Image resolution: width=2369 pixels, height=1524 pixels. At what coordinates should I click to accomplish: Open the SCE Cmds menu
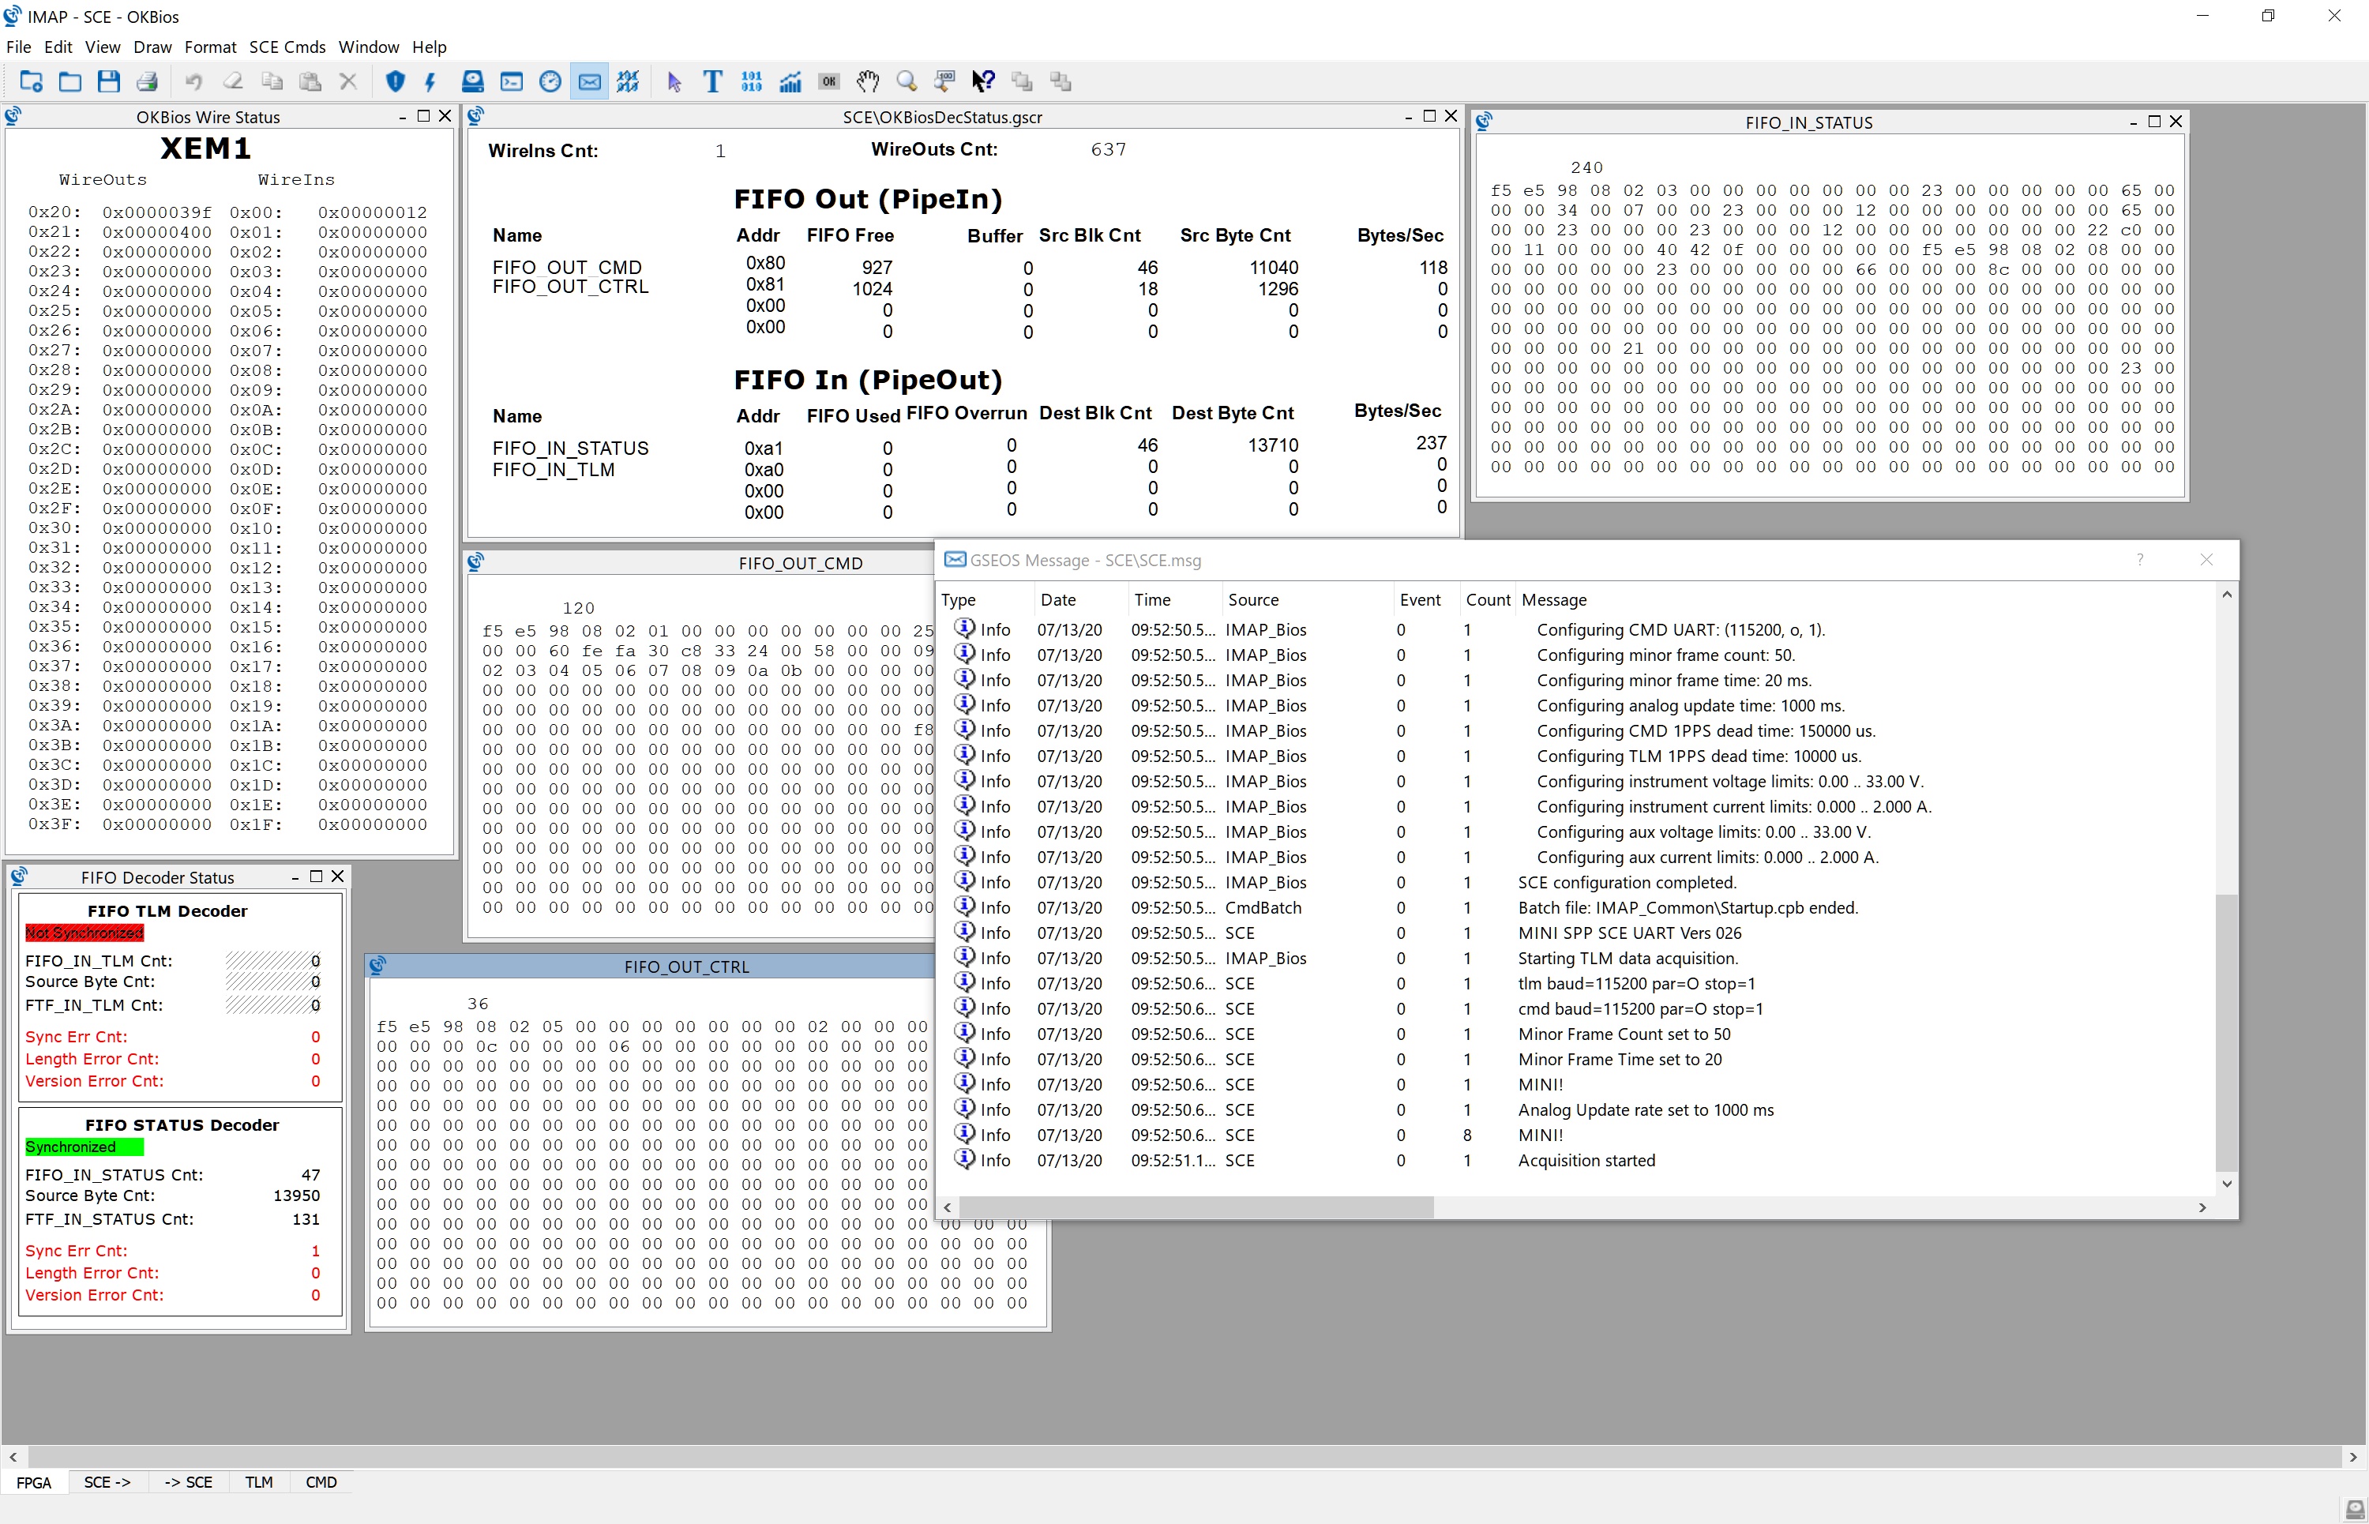click(x=286, y=47)
